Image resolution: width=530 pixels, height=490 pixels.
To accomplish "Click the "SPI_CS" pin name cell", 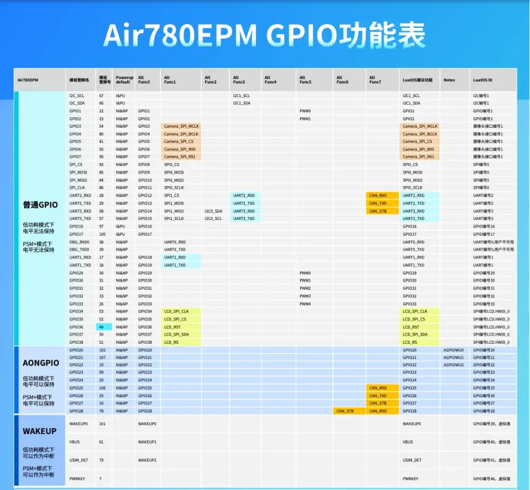I will [76, 165].
